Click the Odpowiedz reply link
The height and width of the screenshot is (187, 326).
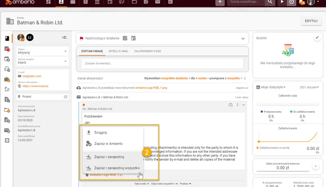[x=142, y=184]
